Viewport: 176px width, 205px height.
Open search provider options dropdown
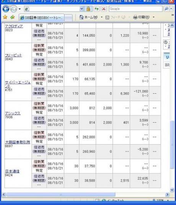pyautogui.click(x=171, y=9)
